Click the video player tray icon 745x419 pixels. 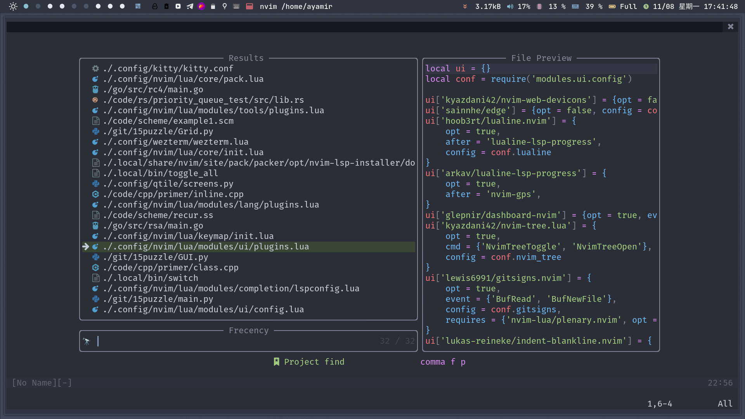pos(178,6)
